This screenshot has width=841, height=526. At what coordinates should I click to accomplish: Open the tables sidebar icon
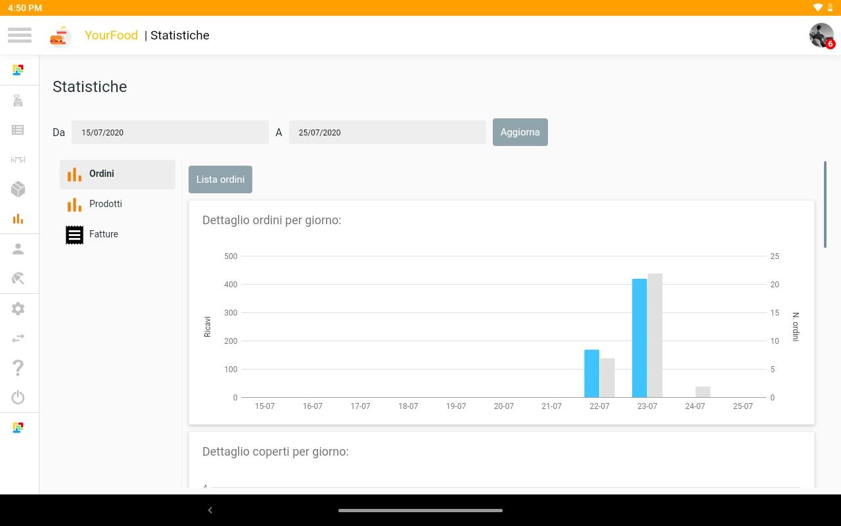(x=18, y=160)
